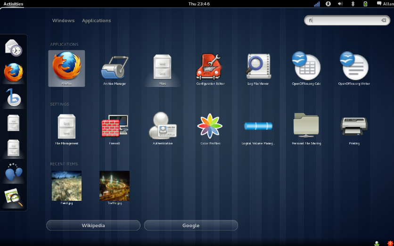Open the accessibility menu in the top bar
The image size is (394, 246).
click(x=328, y=4)
